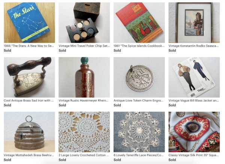Open the crocheted cotton doily image
225x164 pixels.
click(84, 132)
